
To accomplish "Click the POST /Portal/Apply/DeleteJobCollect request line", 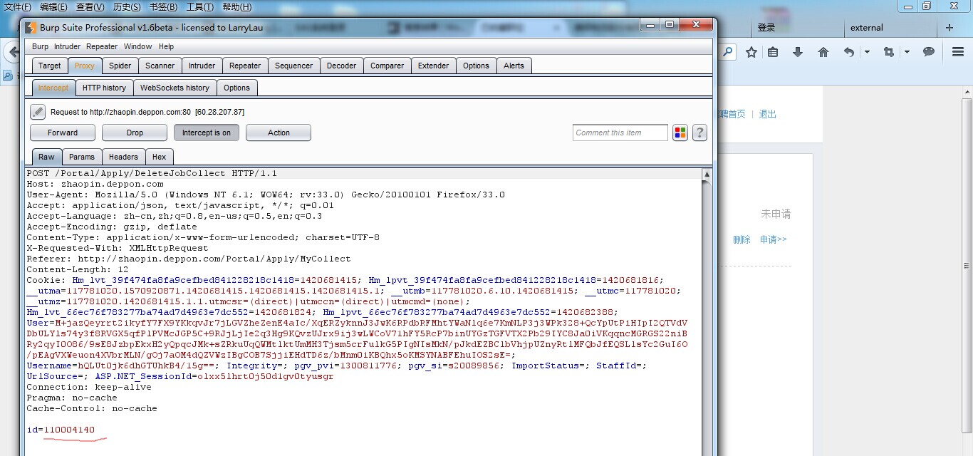I will click(x=152, y=173).
